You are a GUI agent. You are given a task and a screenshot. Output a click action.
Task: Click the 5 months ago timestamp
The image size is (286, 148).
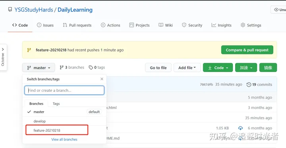[x=260, y=97]
